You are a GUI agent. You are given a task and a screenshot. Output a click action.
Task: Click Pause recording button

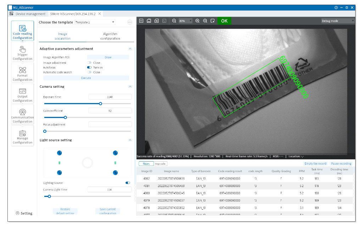[x=341, y=163]
